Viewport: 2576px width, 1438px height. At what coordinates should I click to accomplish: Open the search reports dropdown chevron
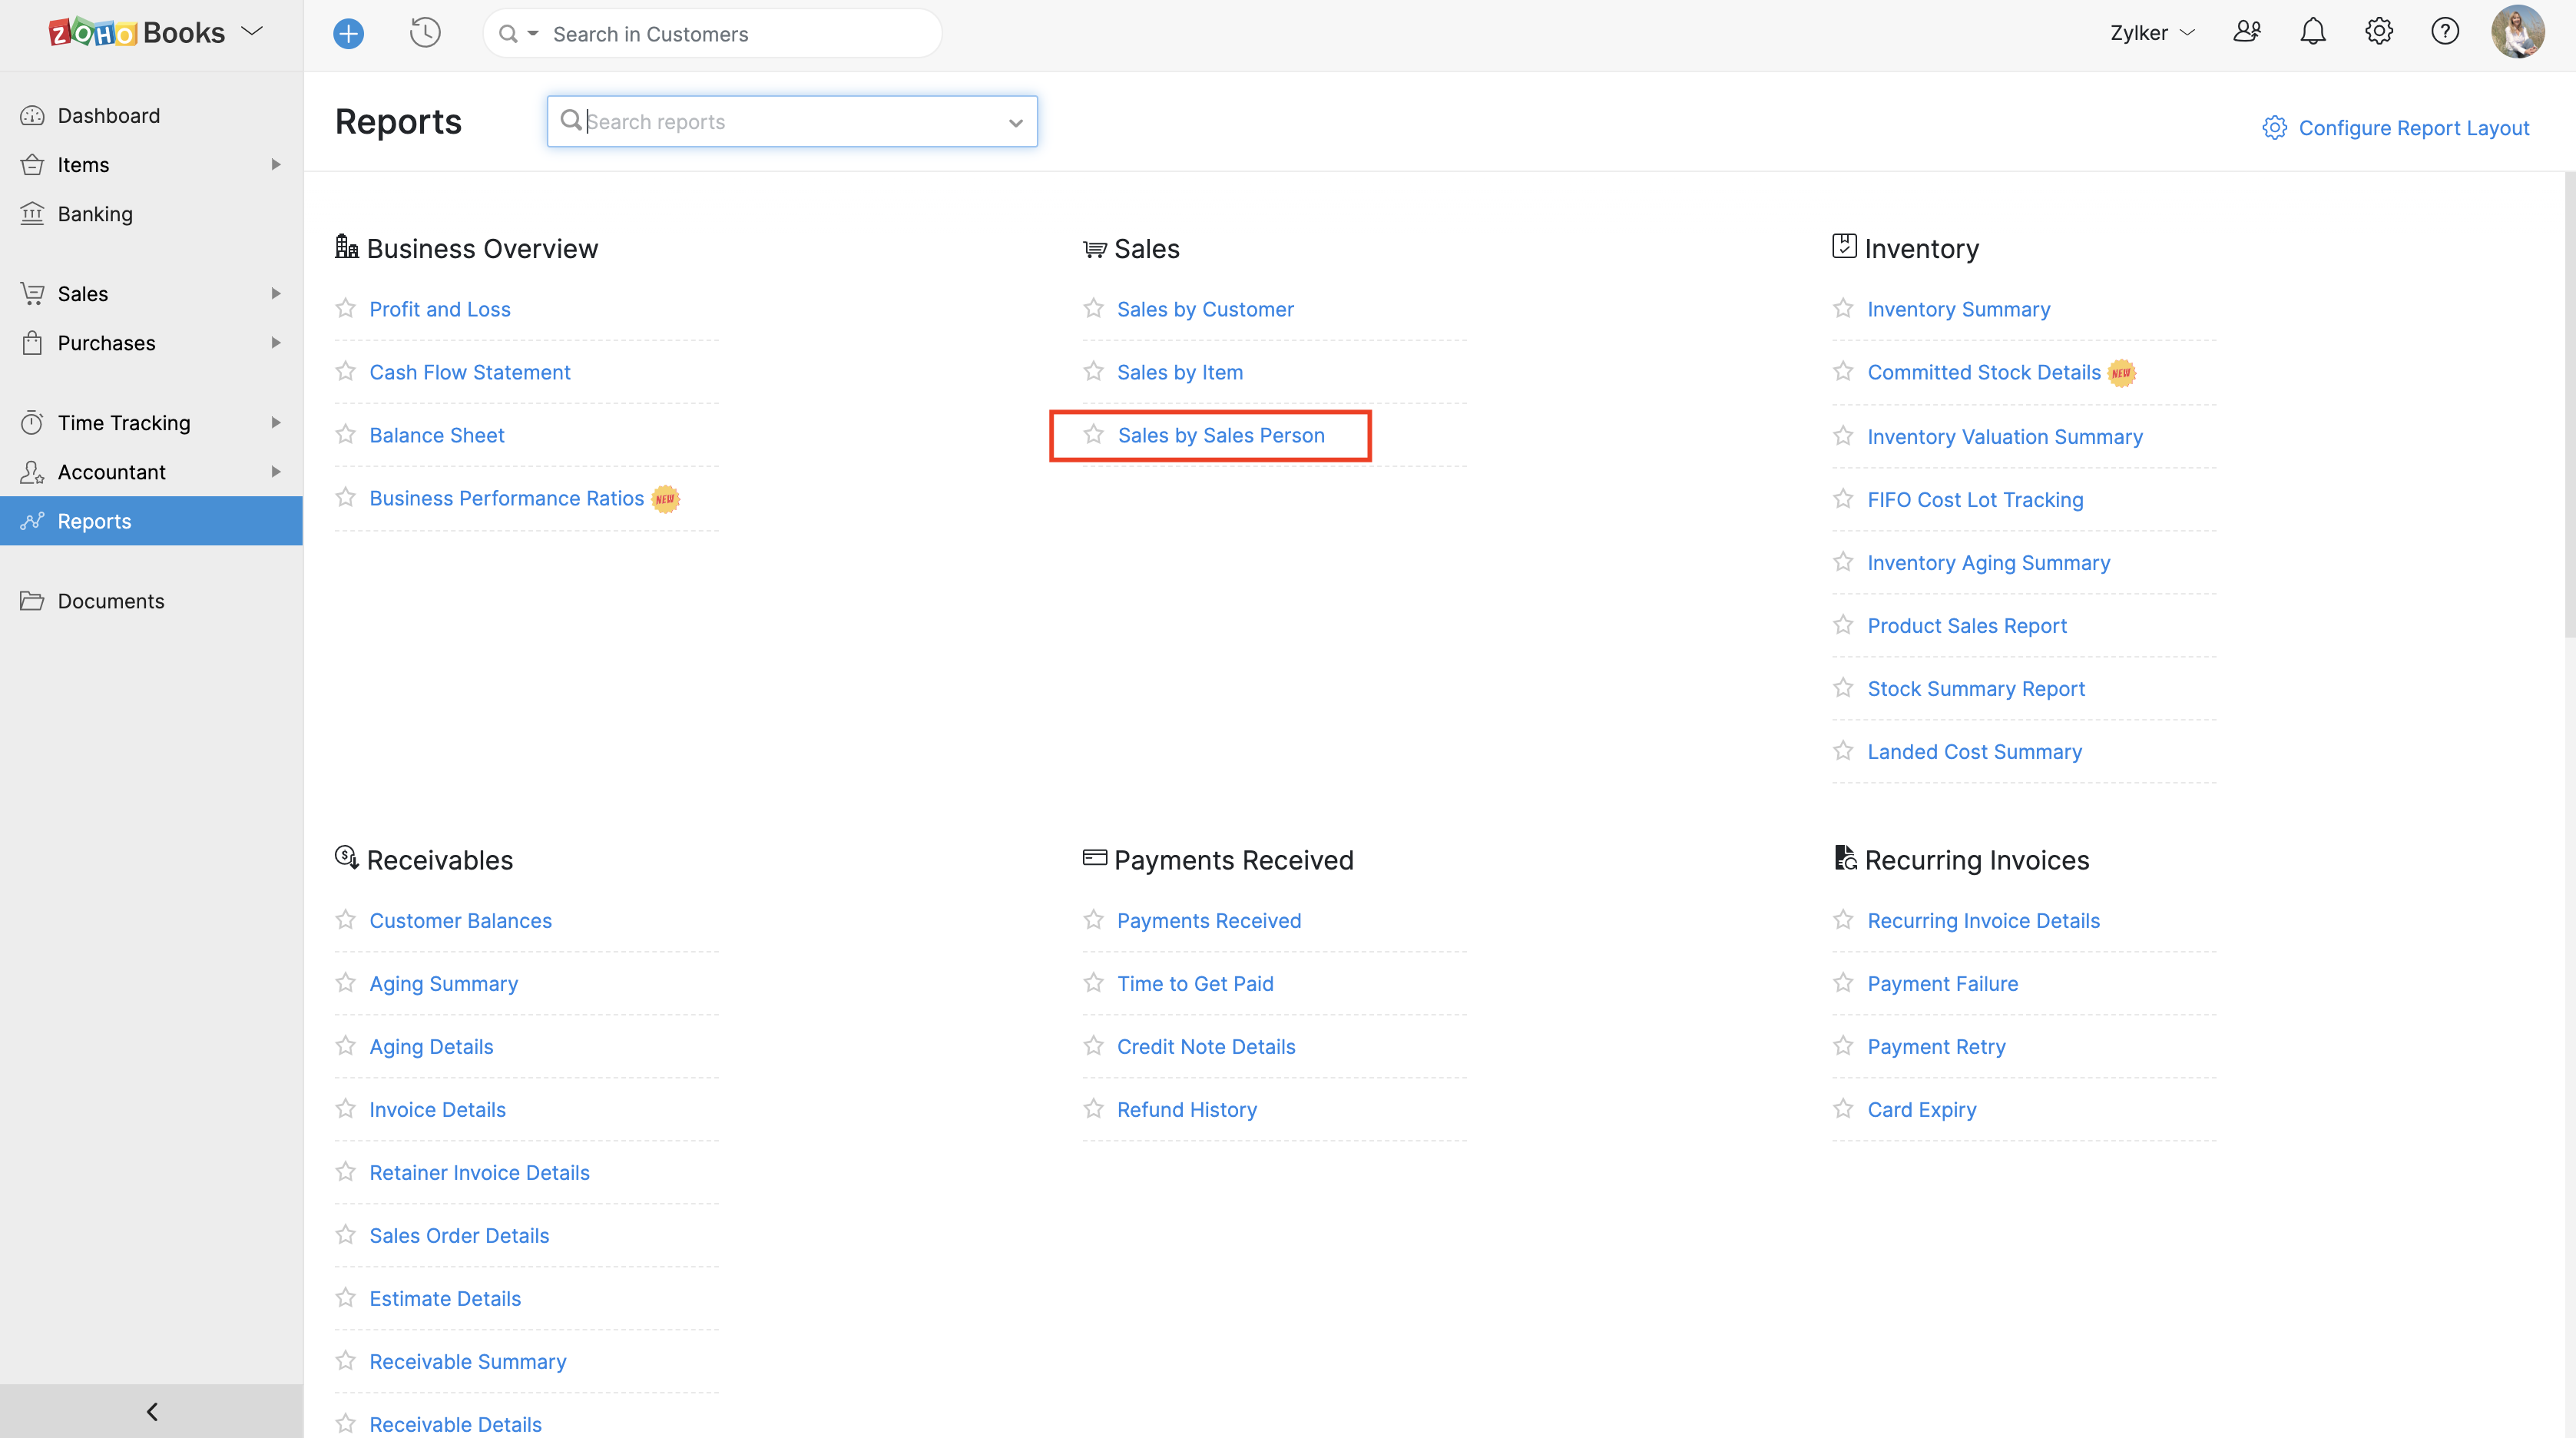(x=1015, y=123)
